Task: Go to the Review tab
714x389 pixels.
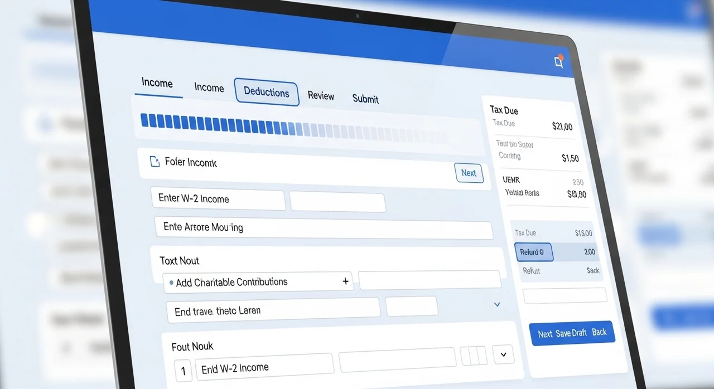Action: (x=321, y=96)
